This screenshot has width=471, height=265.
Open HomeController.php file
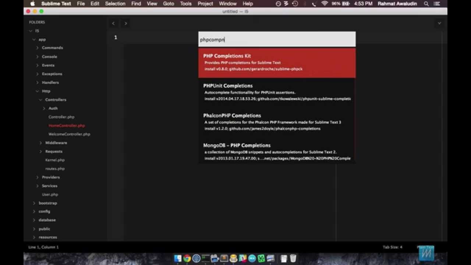[x=67, y=126]
